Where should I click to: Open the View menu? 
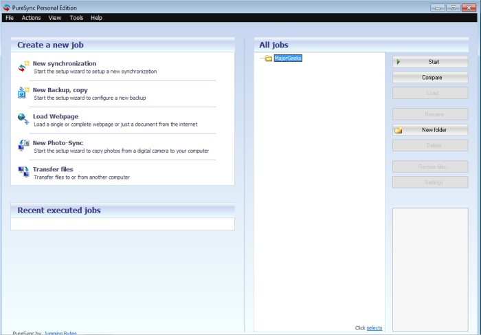point(55,18)
